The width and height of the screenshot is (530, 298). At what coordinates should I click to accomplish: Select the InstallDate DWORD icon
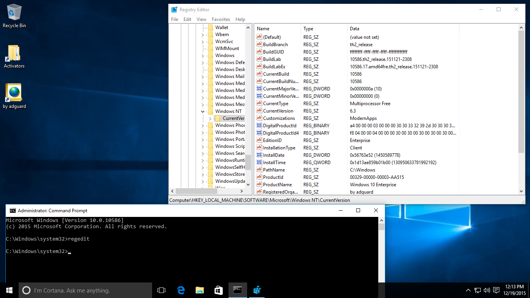(x=259, y=155)
